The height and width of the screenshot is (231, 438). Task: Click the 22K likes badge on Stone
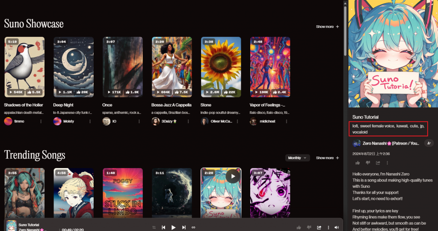point(231,92)
